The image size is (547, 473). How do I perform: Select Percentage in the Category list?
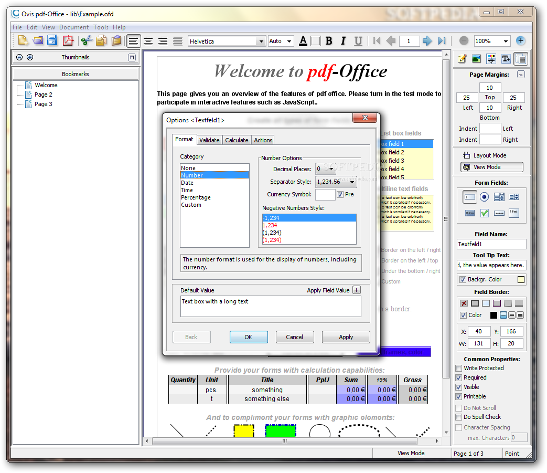pyautogui.click(x=214, y=197)
